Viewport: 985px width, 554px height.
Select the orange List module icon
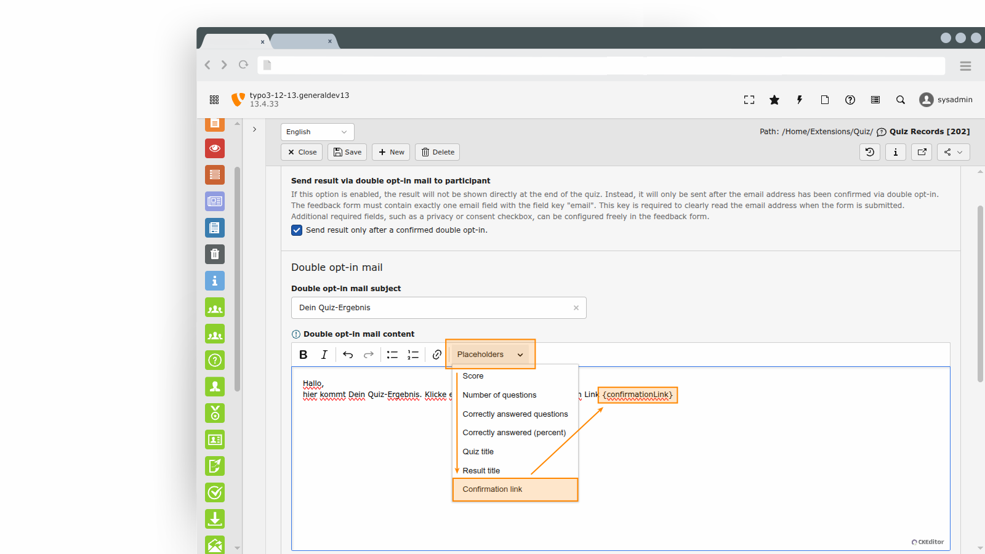coord(215,175)
